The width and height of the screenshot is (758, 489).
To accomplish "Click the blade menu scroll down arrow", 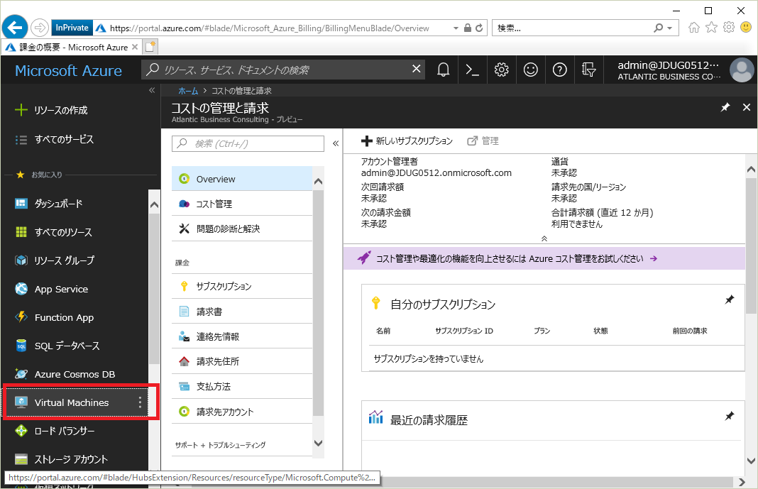I will click(318, 443).
